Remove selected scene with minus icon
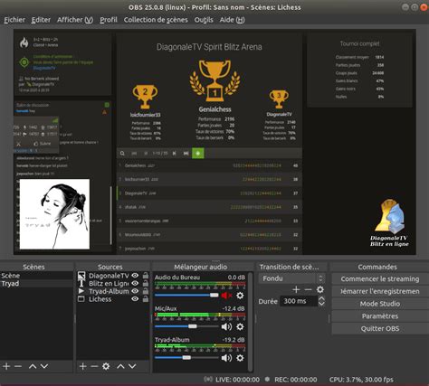 click(18, 366)
